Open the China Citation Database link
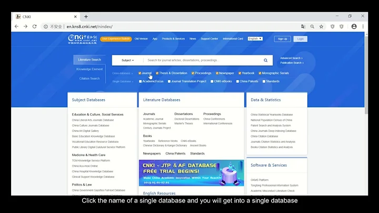 tap(264, 136)
